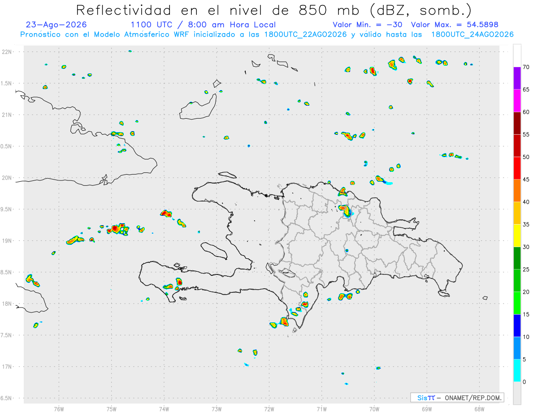Click the '17N' latitude label

[x=7, y=366]
